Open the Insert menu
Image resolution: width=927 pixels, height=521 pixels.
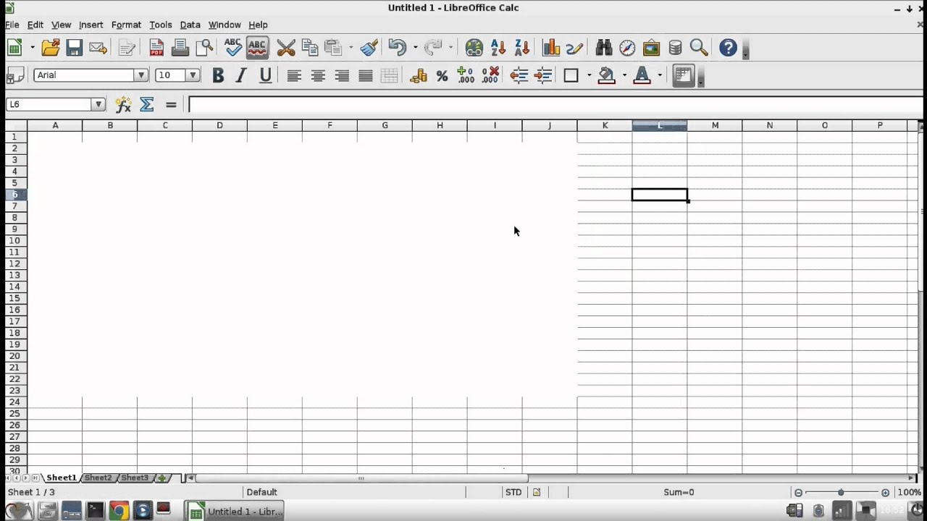[91, 25]
